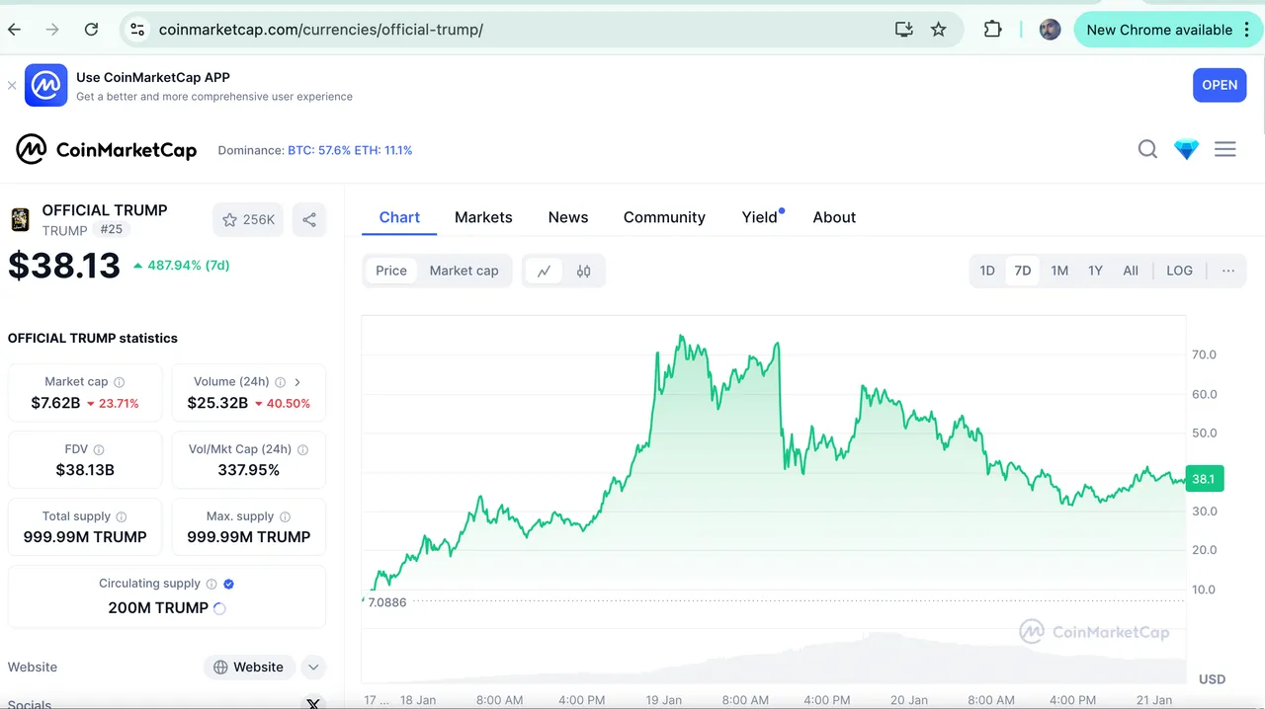Click info icon next to Total supply
The image size is (1265, 709).
coord(122,516)
